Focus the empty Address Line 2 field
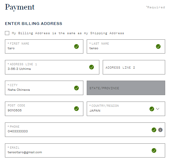This screenshot has height=164, width=171. [134, 67]
